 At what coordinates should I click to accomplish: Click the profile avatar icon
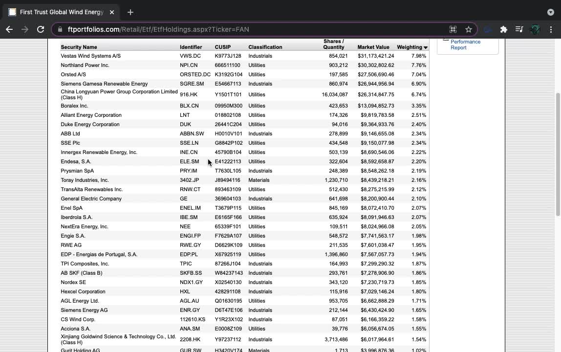point(535,29)
